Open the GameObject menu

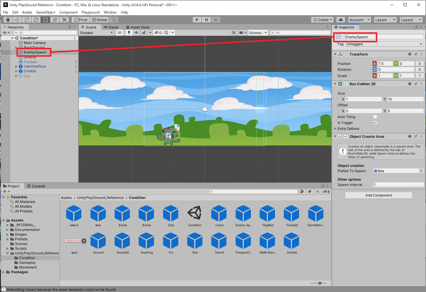point(46,12)
